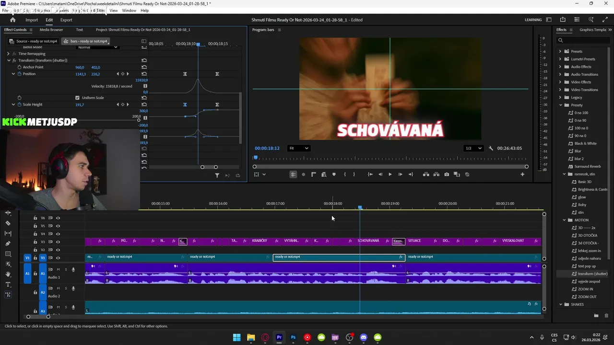Screen dimensions: 614x345
Task: Click the Home icon in the header
Action: (13, 20)
